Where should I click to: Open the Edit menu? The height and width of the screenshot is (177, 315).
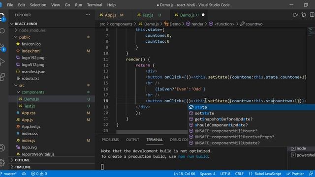[x=21, y=5]
